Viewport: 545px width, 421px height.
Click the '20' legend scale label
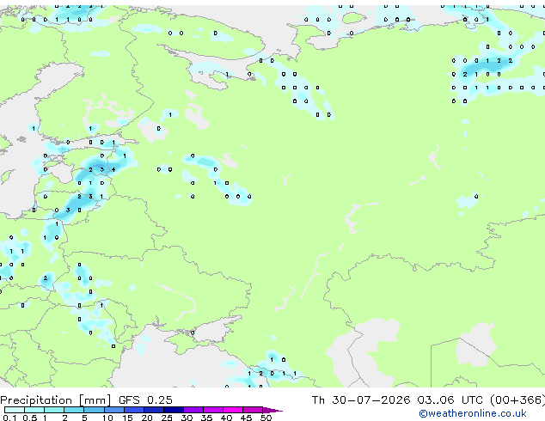click(x=147, y=418)
